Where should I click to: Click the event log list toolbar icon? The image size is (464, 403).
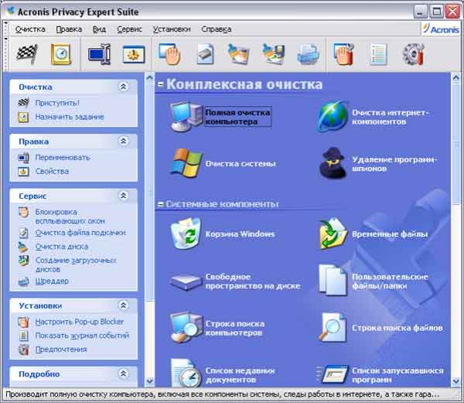click(378, 54)
